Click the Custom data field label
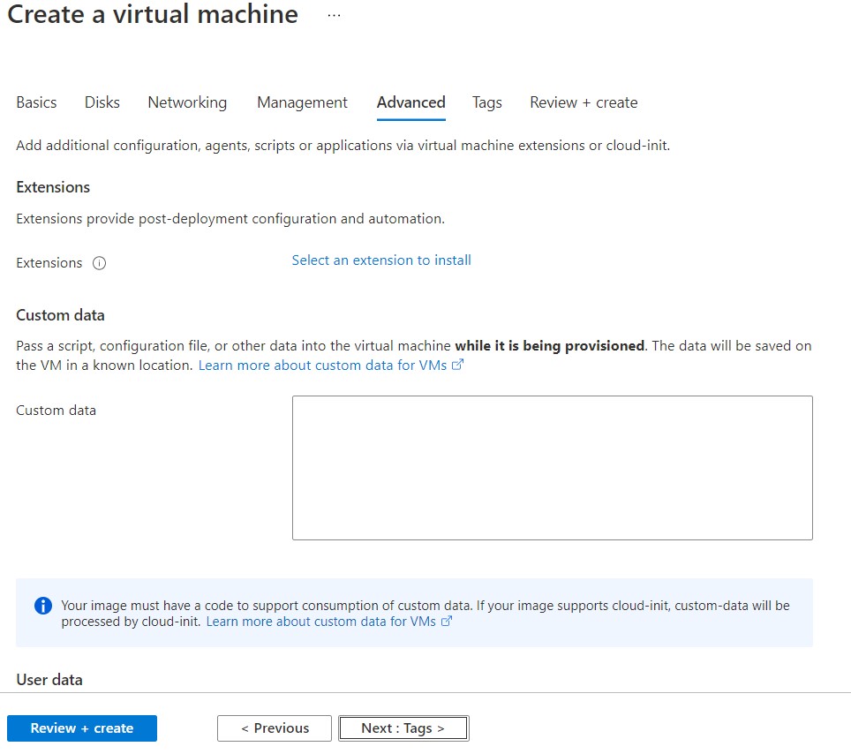The width and height of the screenshot is (851, 754). pyautogui.click(x=56, y=411)
